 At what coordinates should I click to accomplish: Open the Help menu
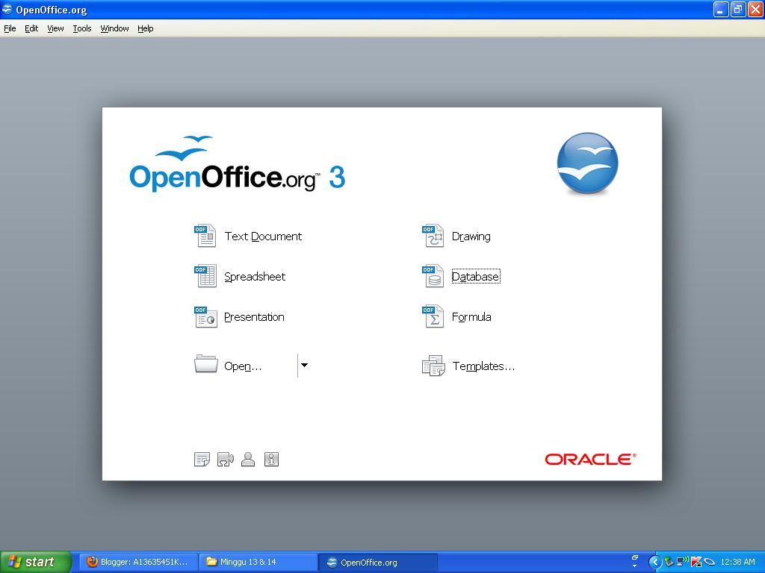(x=146, y=28)
